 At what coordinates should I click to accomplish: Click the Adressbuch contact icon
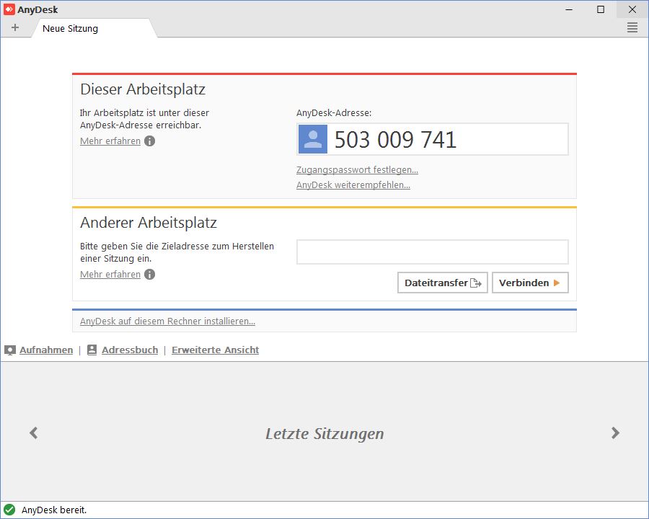click(x=92, y=350)
